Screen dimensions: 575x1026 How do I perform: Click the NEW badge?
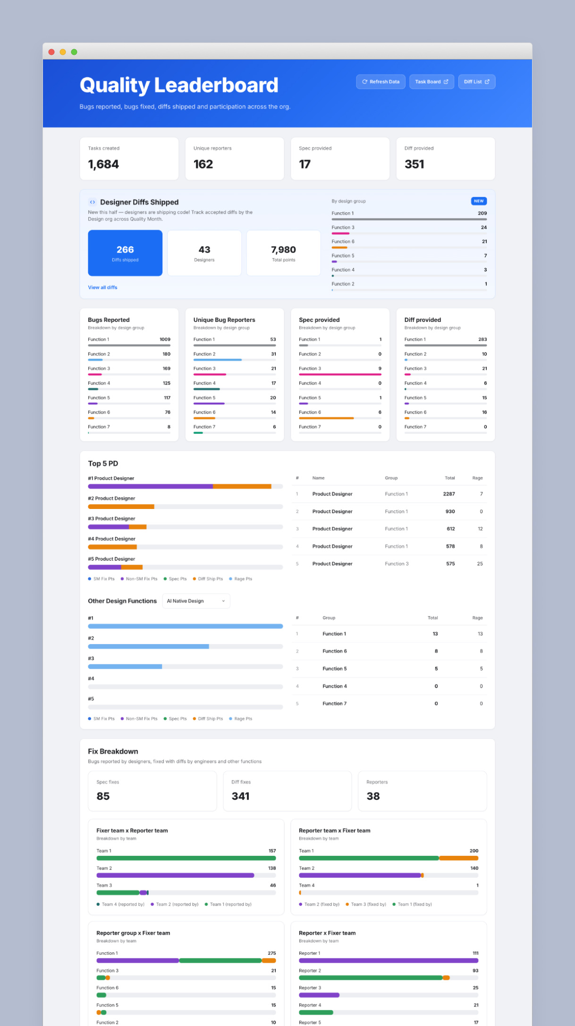tap(479, 201)
